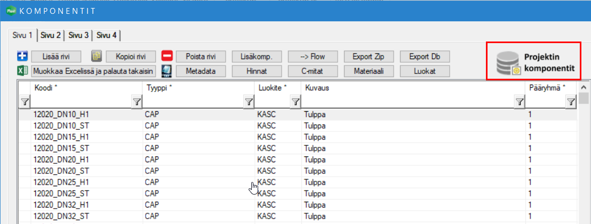
Task: Click Tulppa cell in row 12020_DN10_ST
Action: click(413, 126)
